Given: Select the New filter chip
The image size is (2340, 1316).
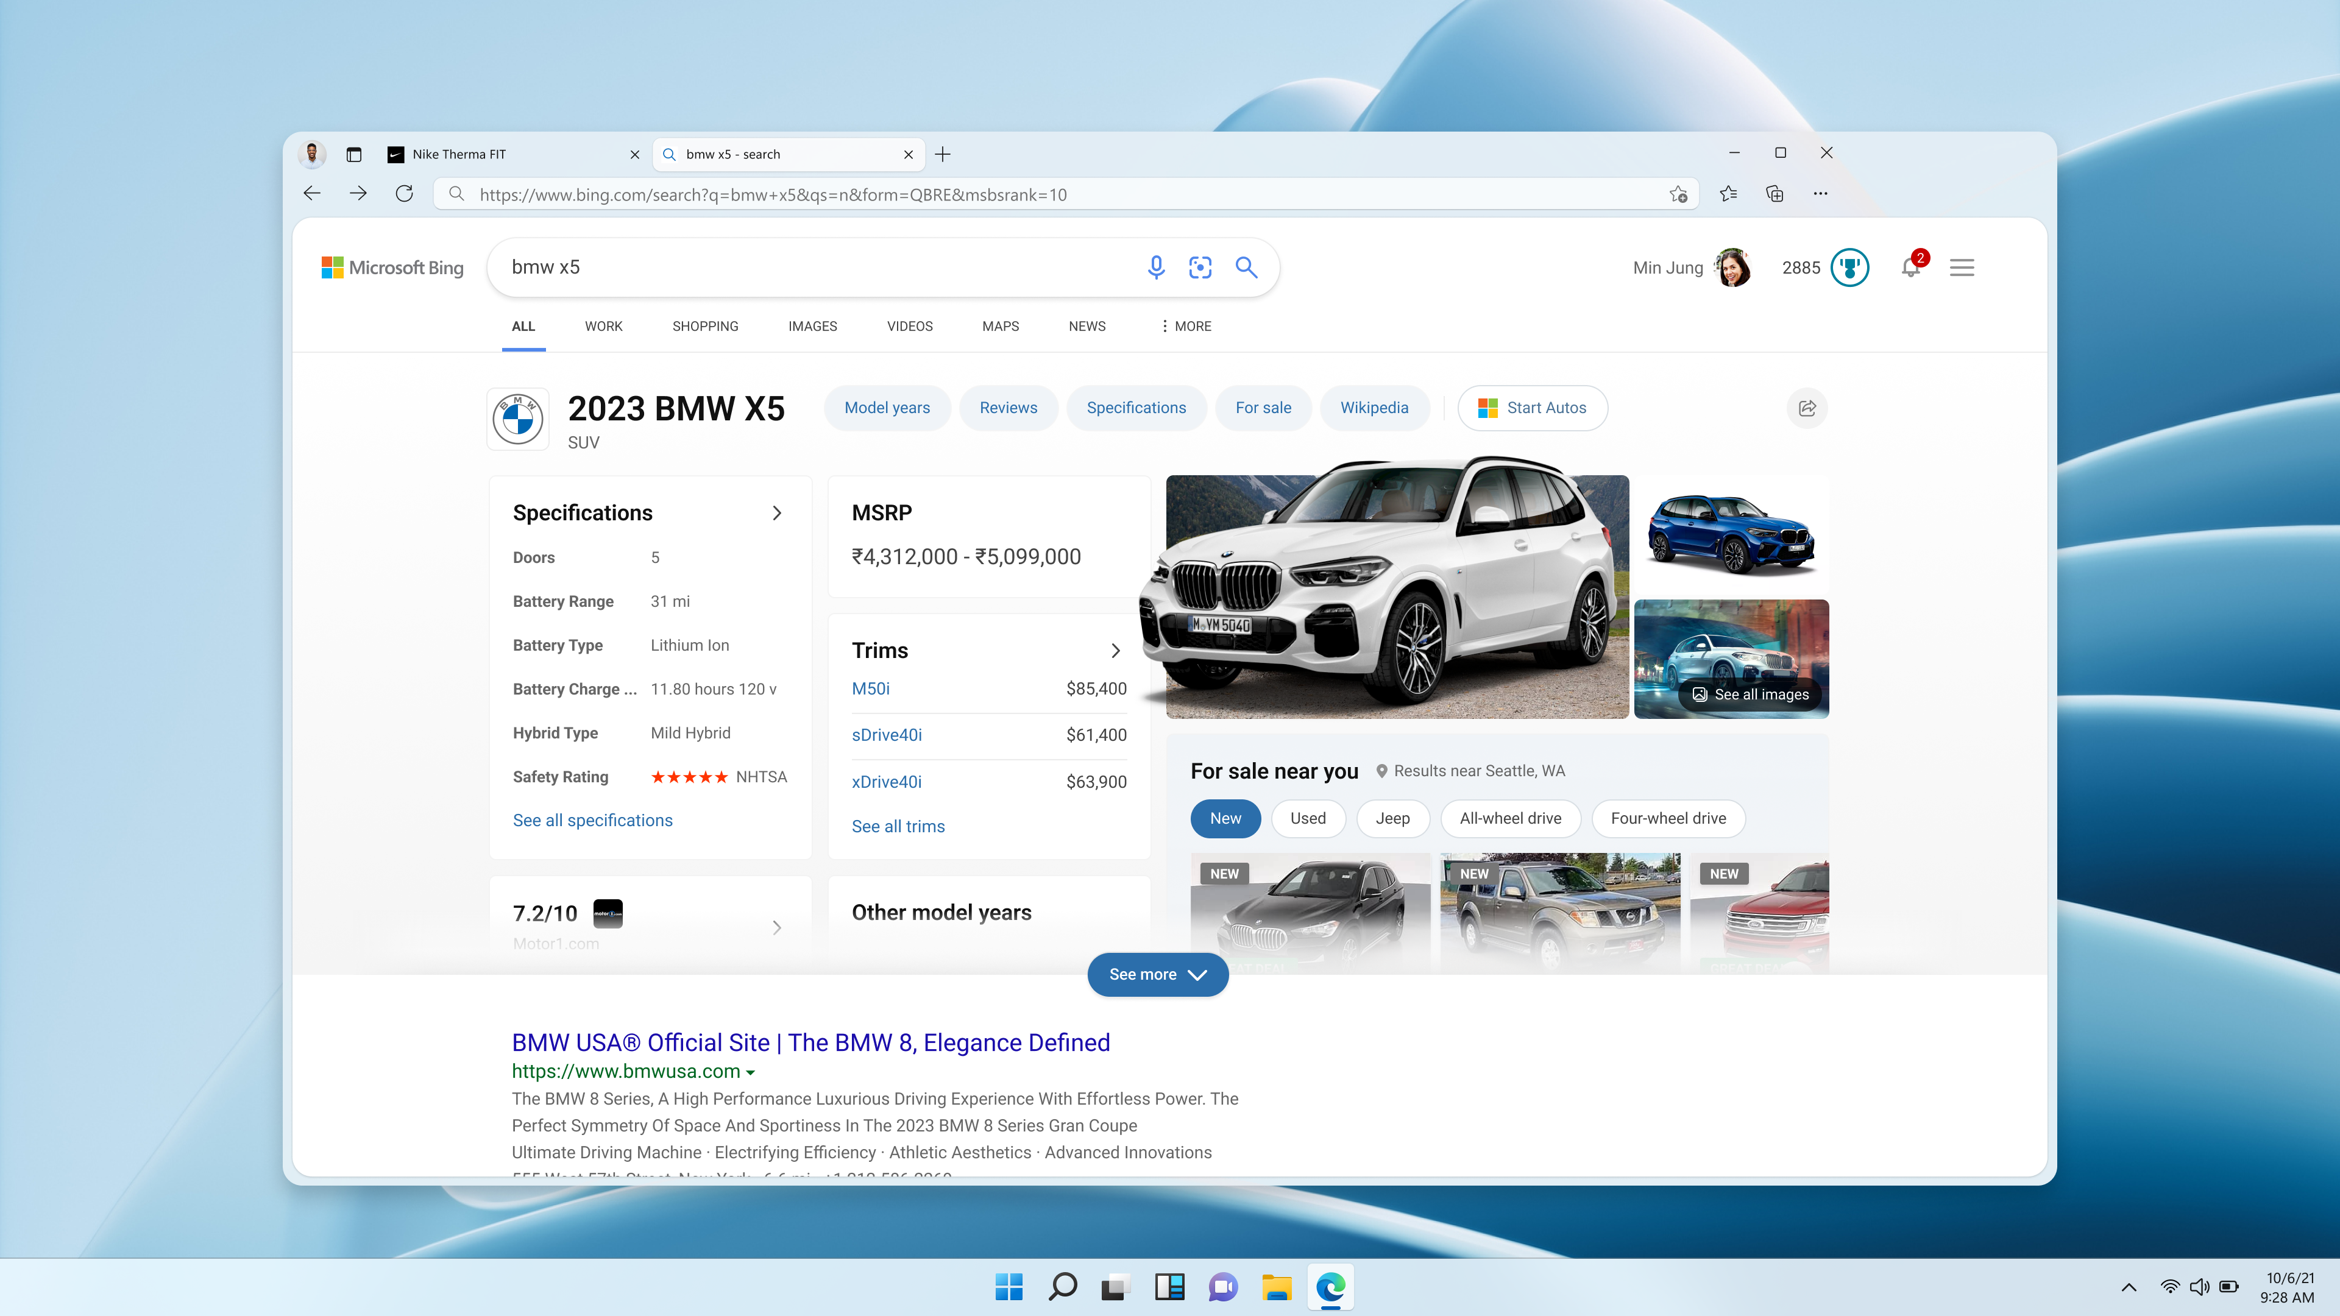Looking at the screenshot, I should [1225, 818].
